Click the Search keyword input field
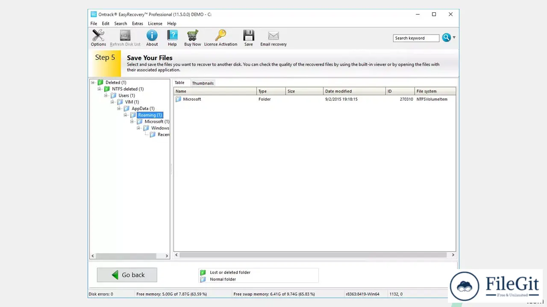This screenshot has width=547, height=307. 416,38
